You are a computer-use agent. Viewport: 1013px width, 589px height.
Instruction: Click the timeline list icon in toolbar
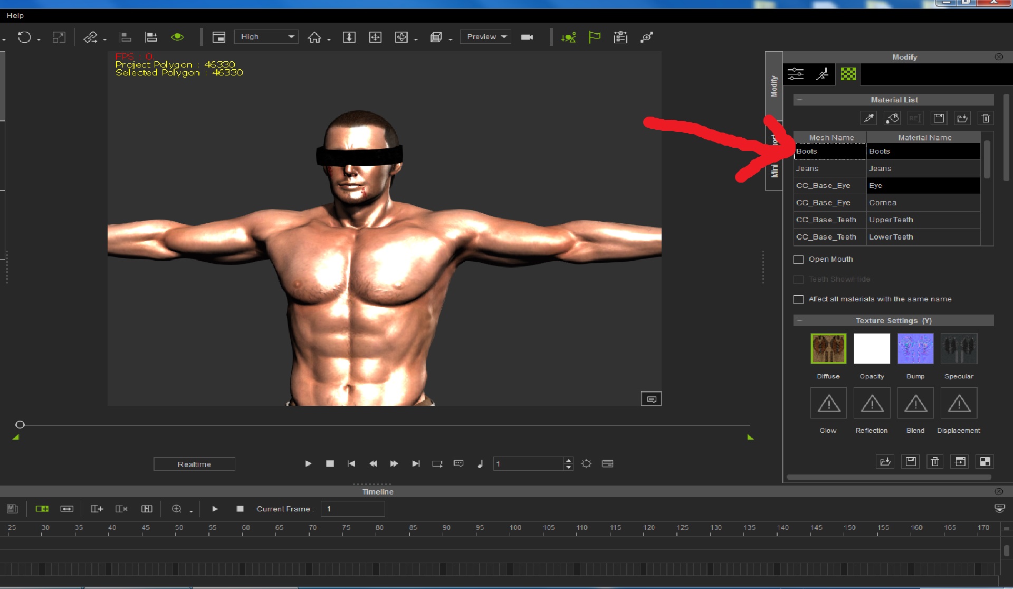pos(620,37)
